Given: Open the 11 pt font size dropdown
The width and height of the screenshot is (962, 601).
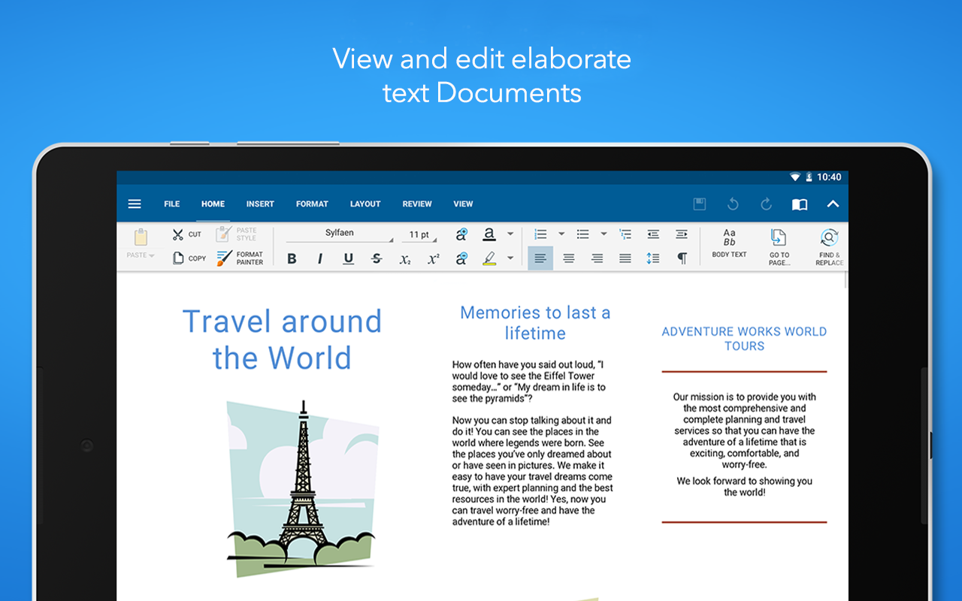Looking at the screenshot, I should 419,235.
